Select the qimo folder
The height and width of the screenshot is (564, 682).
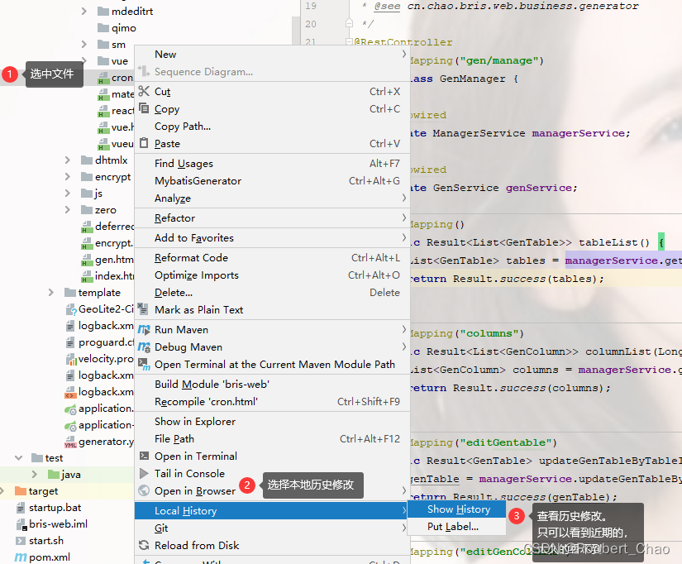117,28
